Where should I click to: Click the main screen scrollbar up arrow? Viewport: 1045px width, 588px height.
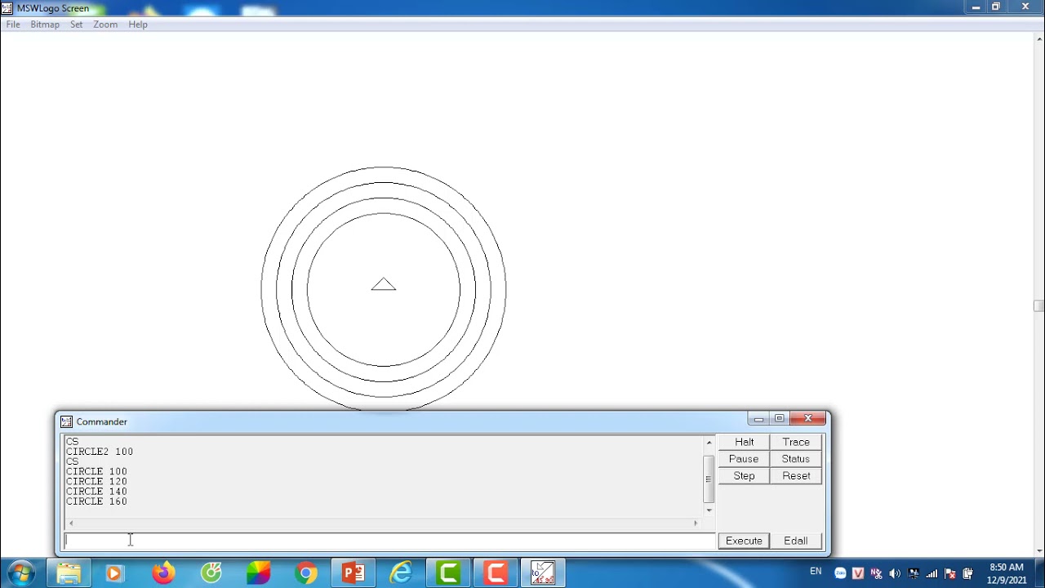point(1038,38)
